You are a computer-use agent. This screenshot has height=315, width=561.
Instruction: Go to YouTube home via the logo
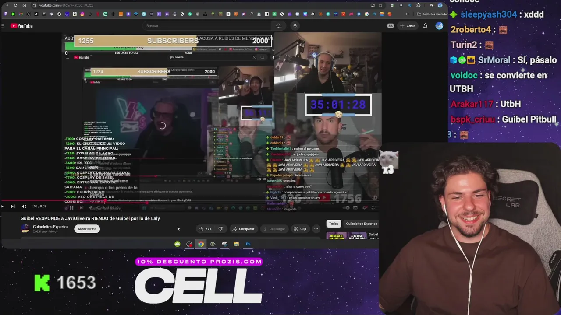coord(21,26)
